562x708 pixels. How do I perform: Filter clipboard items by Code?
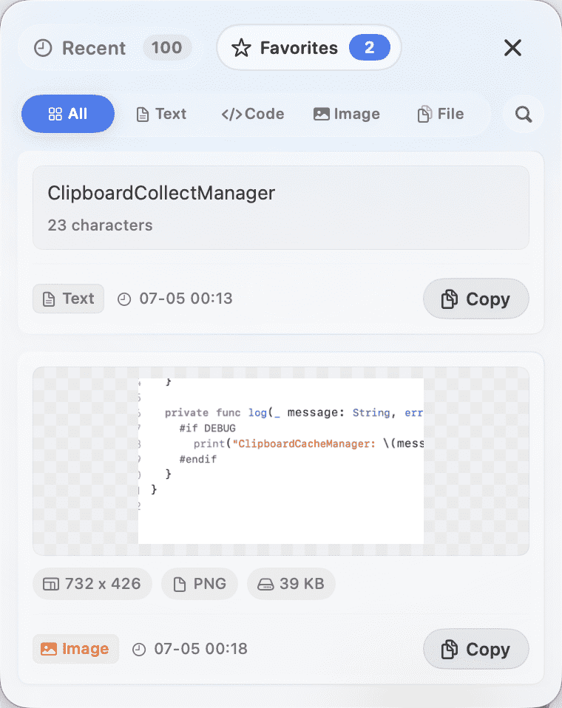tap(253, 114)
